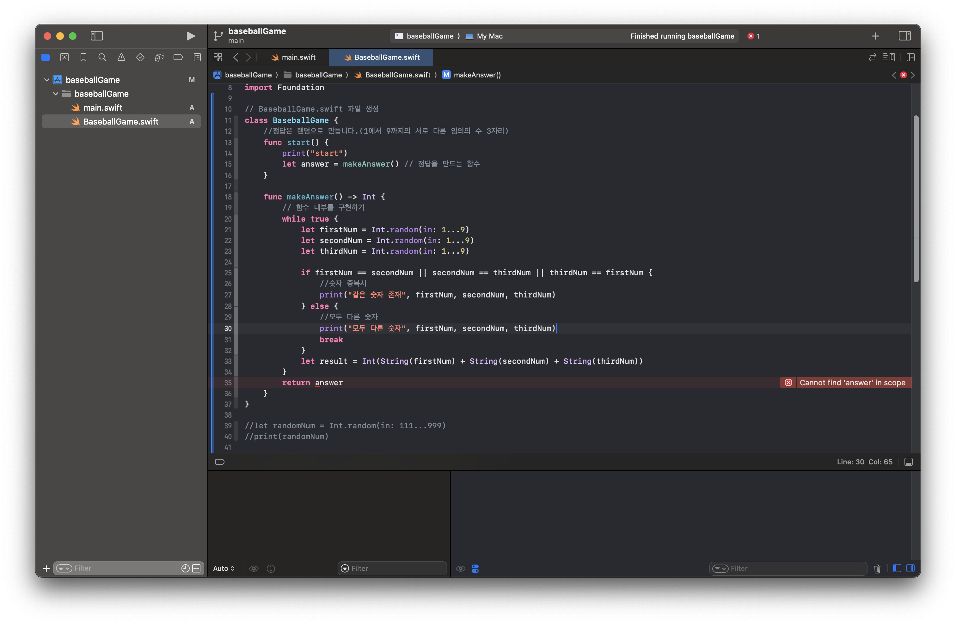
Task: Select main.swift in project navigator
Action: [x=103, y=107]
